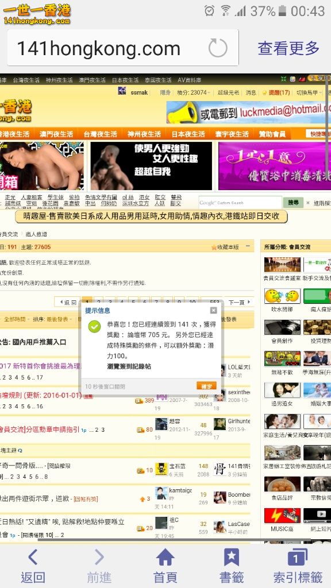This screenshot has height=588, width=331.
Task: Click the Boomber last-poster avatar
Action: click(x=220, y=497)
